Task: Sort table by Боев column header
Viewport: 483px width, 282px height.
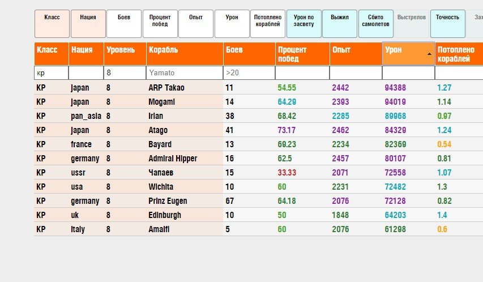Action: pyautogui.click(x=249, y=54)
